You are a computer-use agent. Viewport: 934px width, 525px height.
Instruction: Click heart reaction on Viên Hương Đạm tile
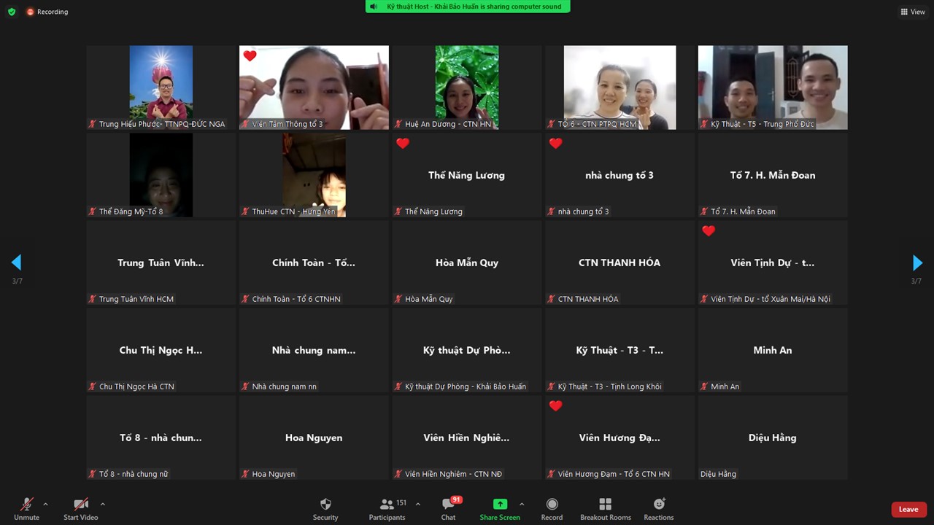[555, 406]
